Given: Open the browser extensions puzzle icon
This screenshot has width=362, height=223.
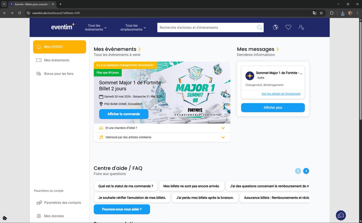Looking at the screenshot, I should click(332, 13).
